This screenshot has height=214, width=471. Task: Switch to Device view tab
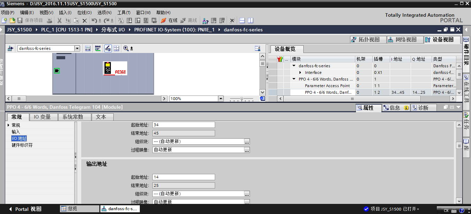click(442, 40)
